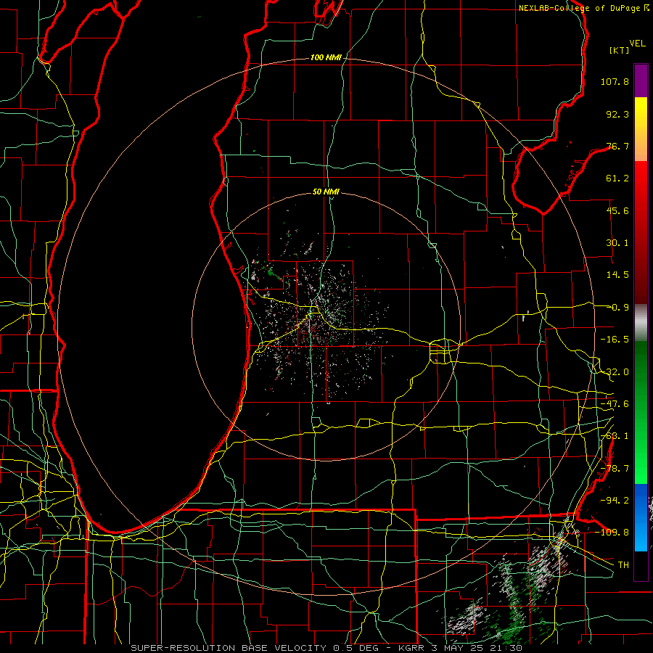Click the 45.6 value on velocity scale
653x653 pixels.
coord(617,210)
